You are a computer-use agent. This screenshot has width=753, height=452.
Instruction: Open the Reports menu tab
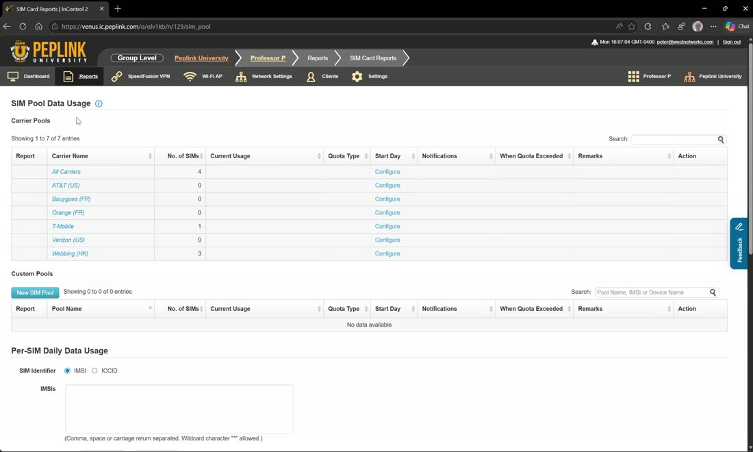tap(79, 77)
